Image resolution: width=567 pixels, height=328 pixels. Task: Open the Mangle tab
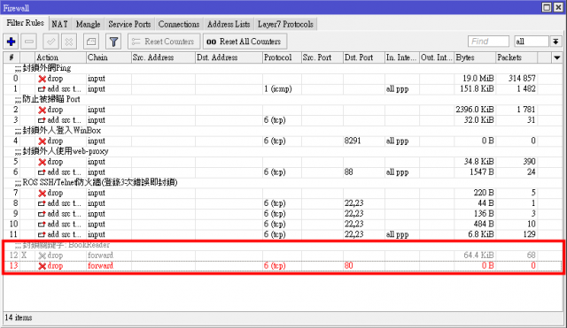point(88,24)
